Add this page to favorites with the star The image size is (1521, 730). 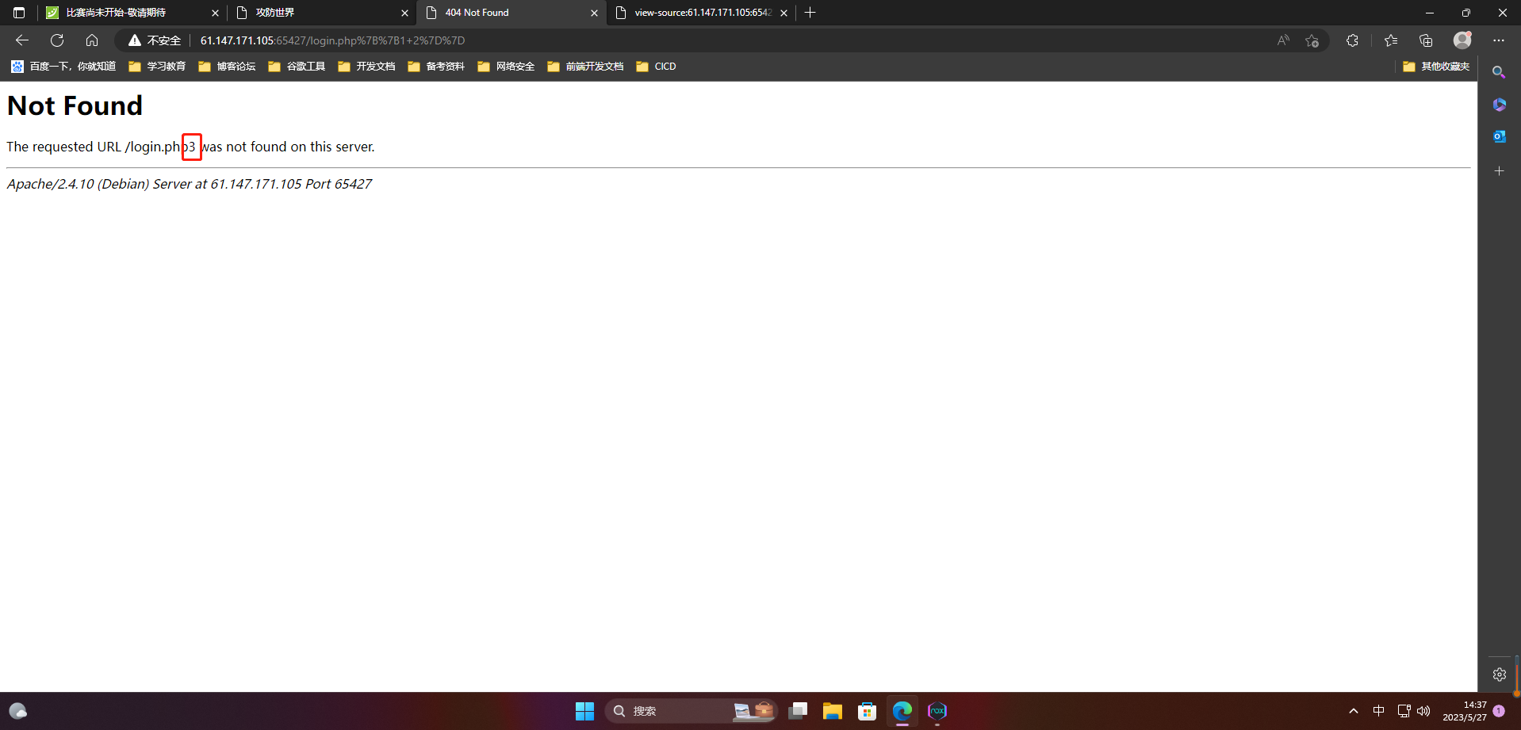pos(1311,40)
